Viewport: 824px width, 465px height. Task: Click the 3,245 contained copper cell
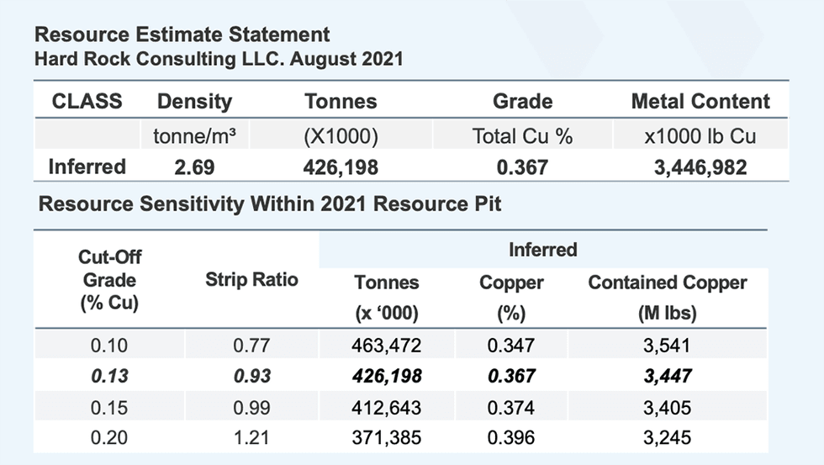[x=668, y=438]
